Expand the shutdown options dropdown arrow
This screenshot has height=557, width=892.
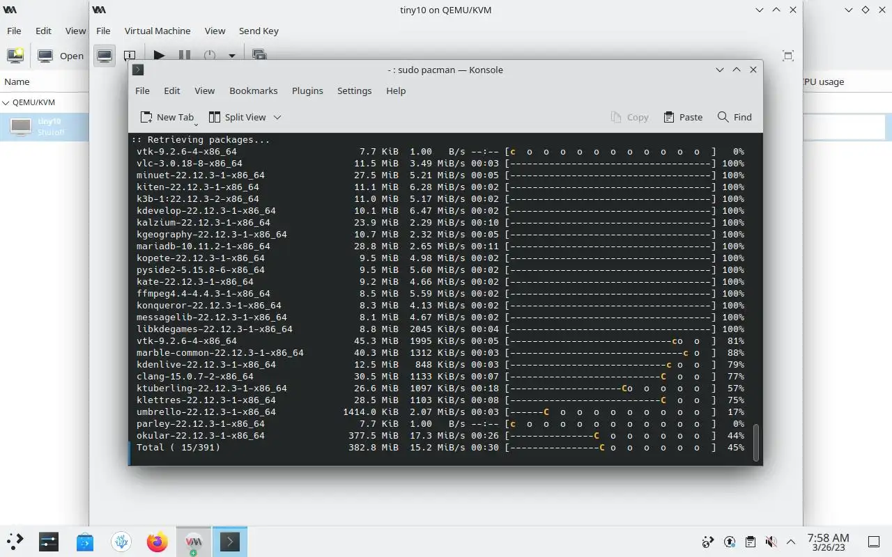[232, 55]
